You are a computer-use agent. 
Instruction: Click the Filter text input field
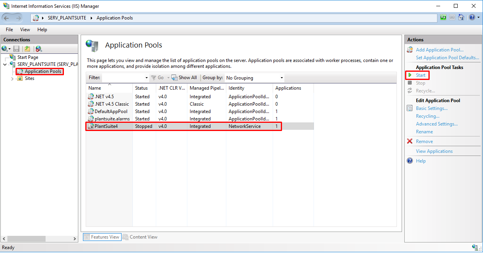(123, 78)
